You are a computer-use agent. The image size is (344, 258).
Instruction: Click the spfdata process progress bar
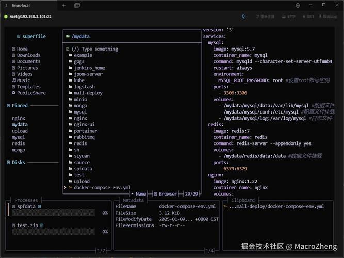tap(53, 213)
